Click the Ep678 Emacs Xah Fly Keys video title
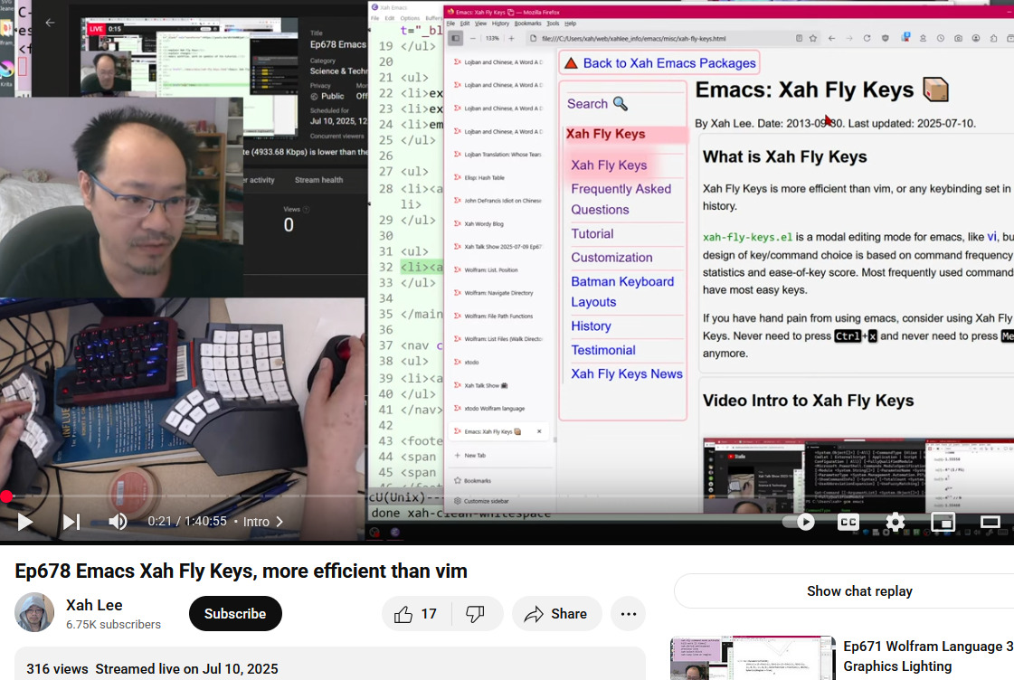 tap(241, 571)
